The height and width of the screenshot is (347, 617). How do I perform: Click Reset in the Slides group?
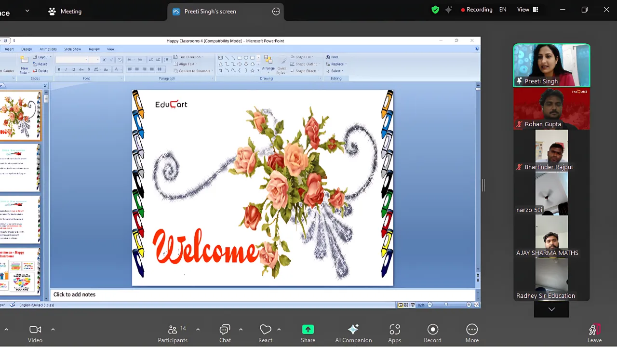(x=40, y=64)
